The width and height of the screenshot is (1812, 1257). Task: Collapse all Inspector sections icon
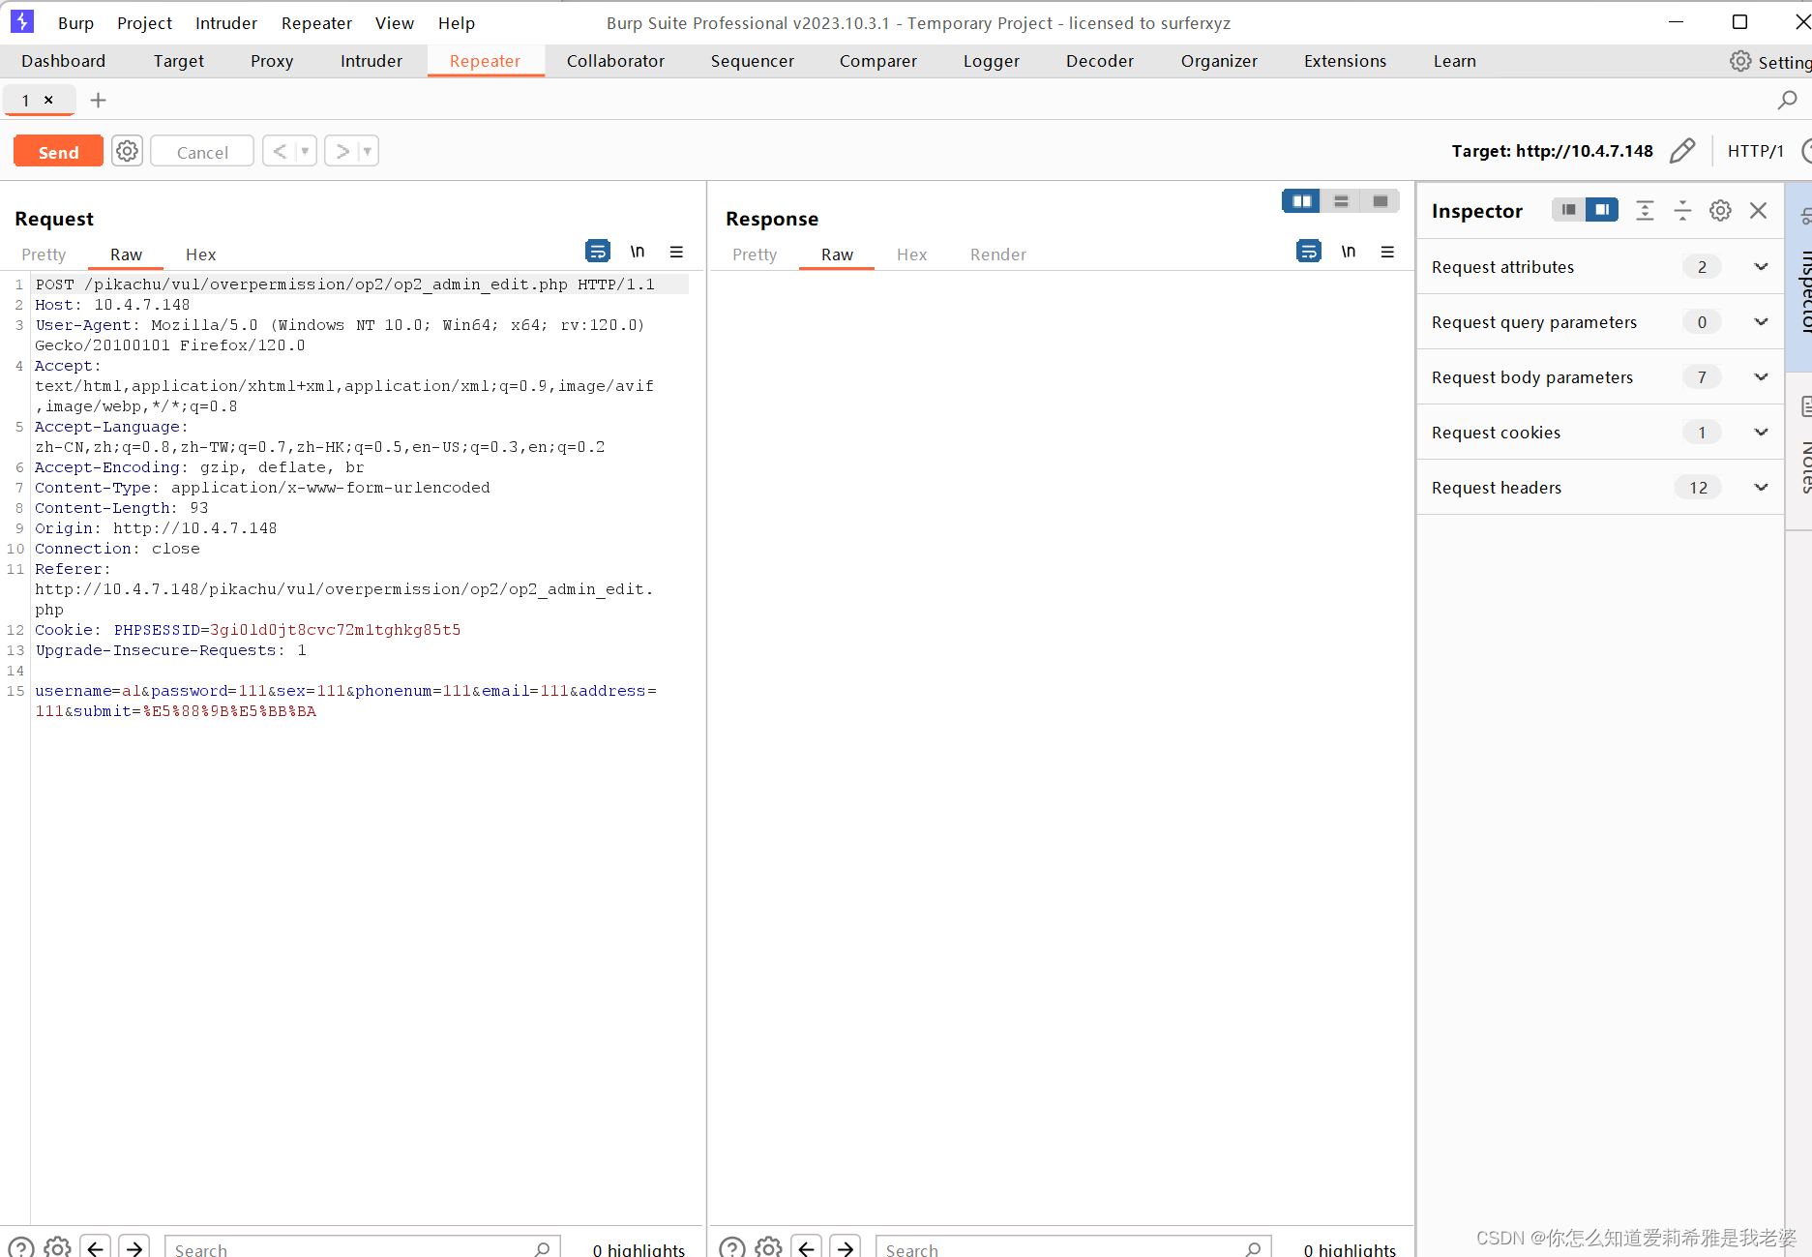click(1682, 210)
